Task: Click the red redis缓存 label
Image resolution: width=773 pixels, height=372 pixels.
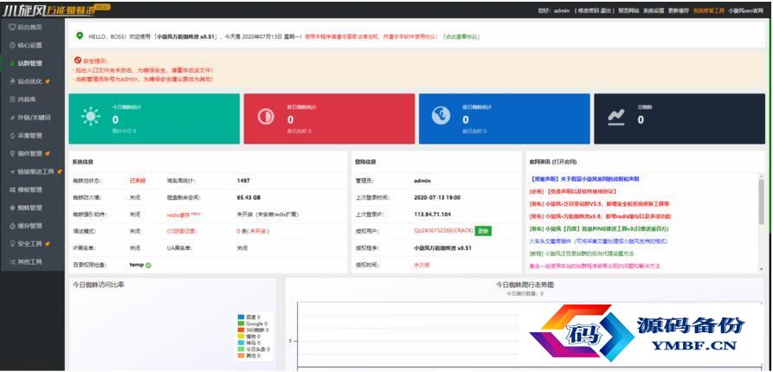Action: [x=180, y=215]
